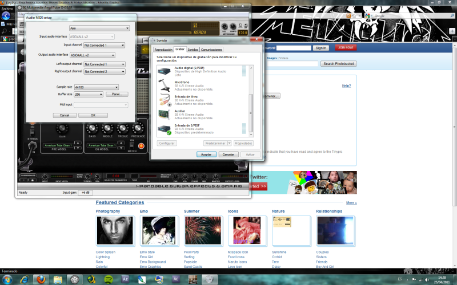Toggle the Match ON switch

pos(132,145)
